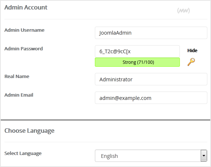Click the Admin Username label
The height and width of the screenshot is (167, 211).
[x=24, y=30]
